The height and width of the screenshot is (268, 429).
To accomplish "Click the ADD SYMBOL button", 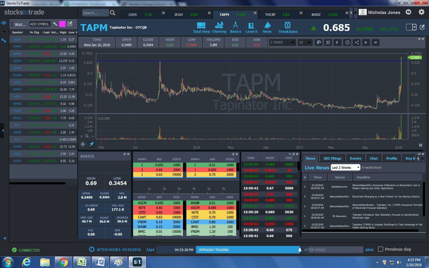I will (x=40, y=24).
